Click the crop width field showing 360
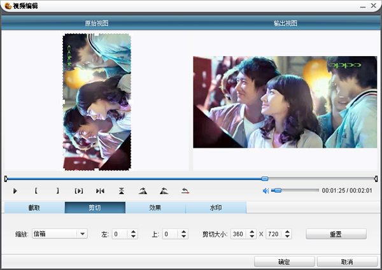 point(239,234)
